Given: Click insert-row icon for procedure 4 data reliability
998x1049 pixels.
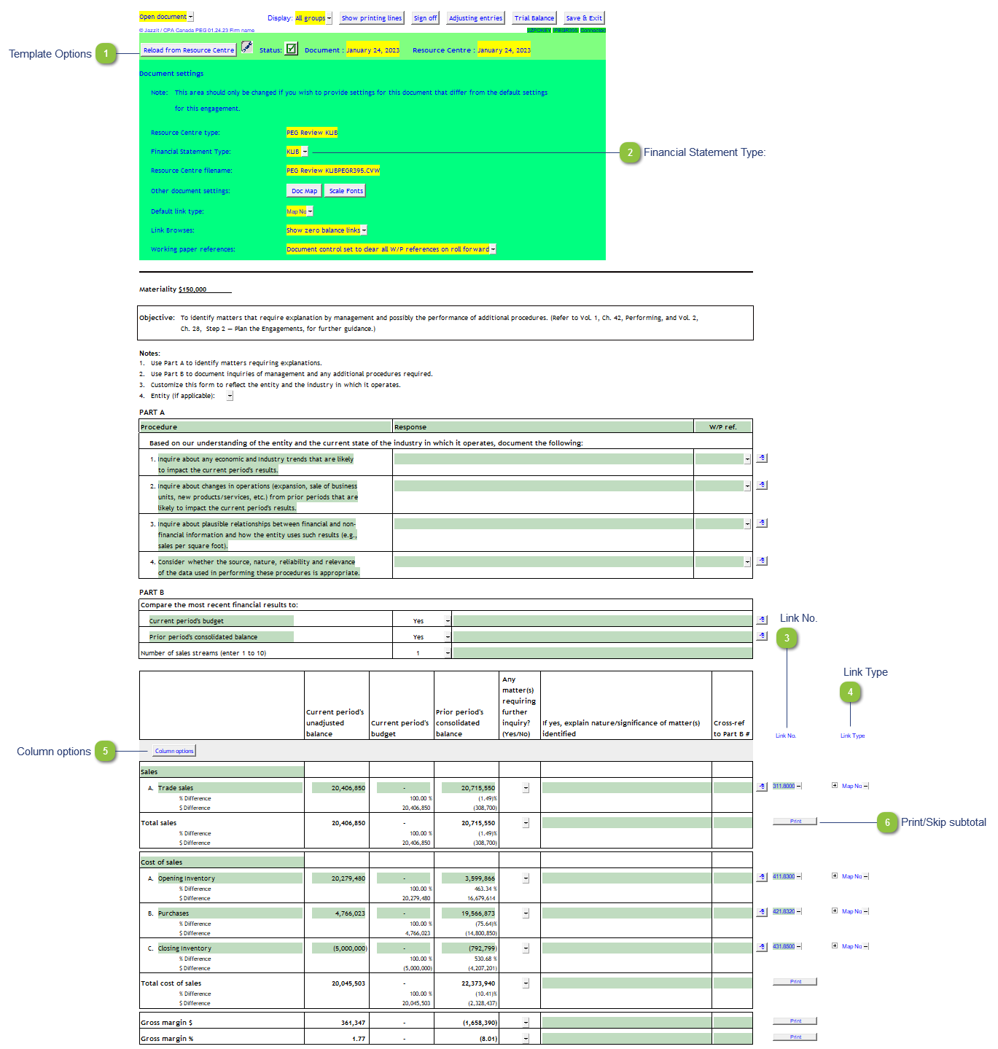Looking at the screenshot, I should click(762, 561).
